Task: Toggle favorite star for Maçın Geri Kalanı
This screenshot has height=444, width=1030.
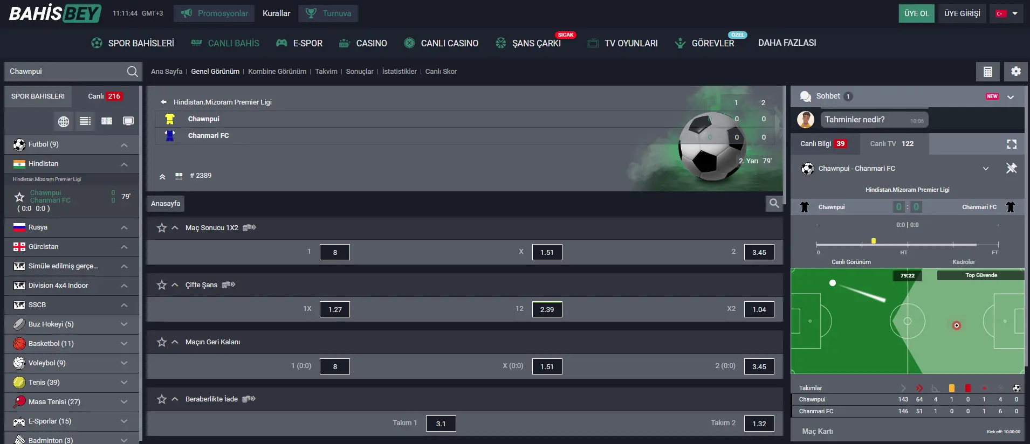Action: point(162,342)
